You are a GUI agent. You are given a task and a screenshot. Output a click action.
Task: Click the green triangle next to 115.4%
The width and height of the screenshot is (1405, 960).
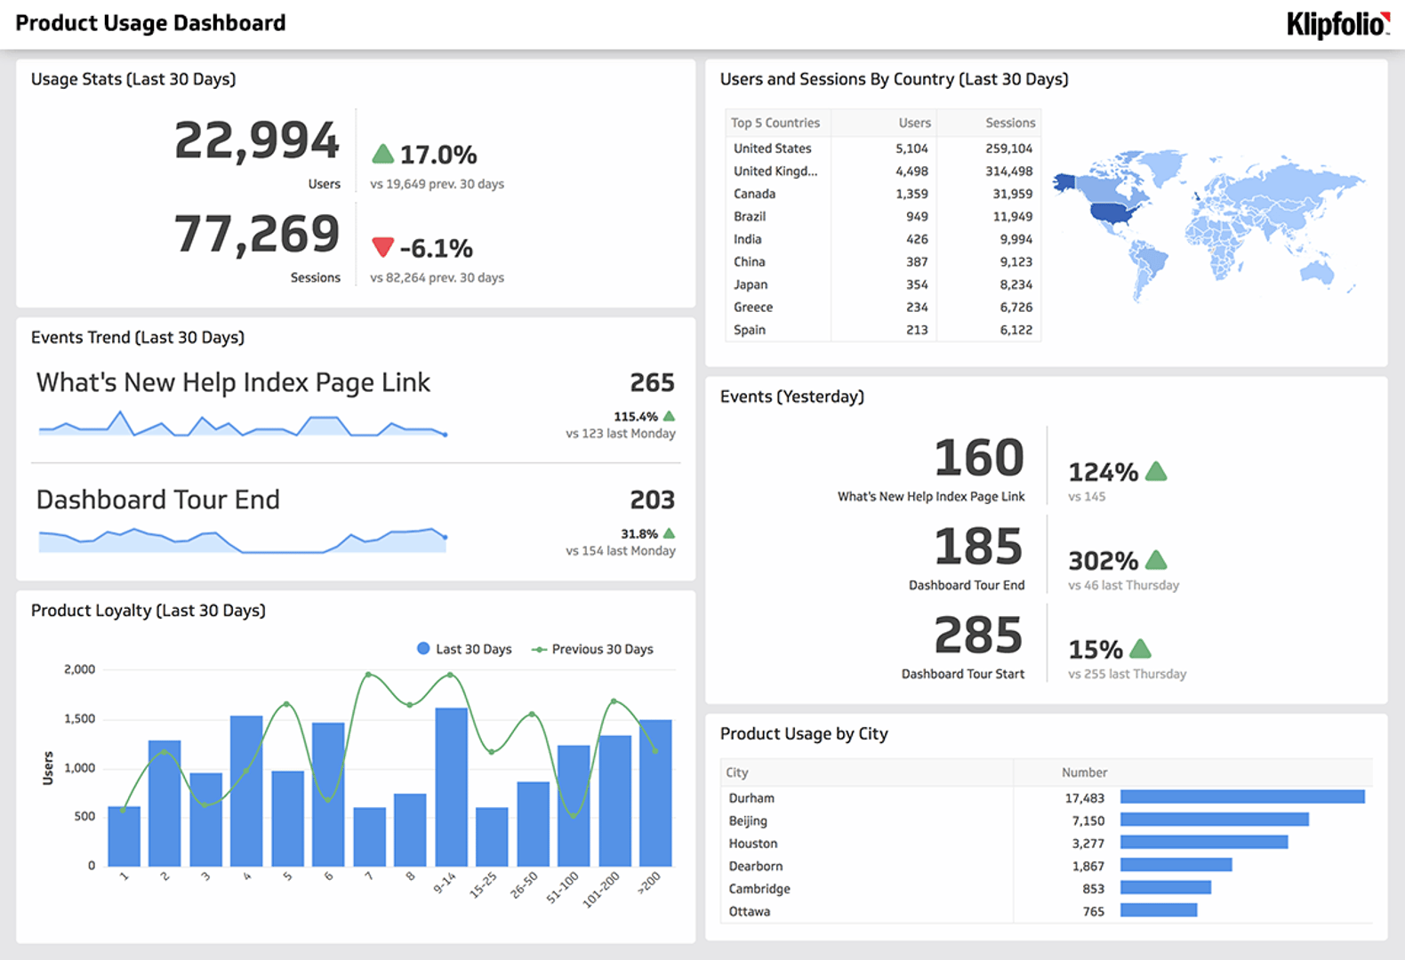(670, 416)
